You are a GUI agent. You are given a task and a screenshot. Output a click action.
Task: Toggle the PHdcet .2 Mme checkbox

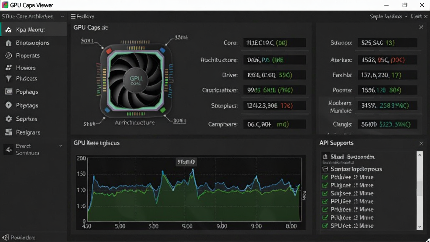click(x=325, y=210)
